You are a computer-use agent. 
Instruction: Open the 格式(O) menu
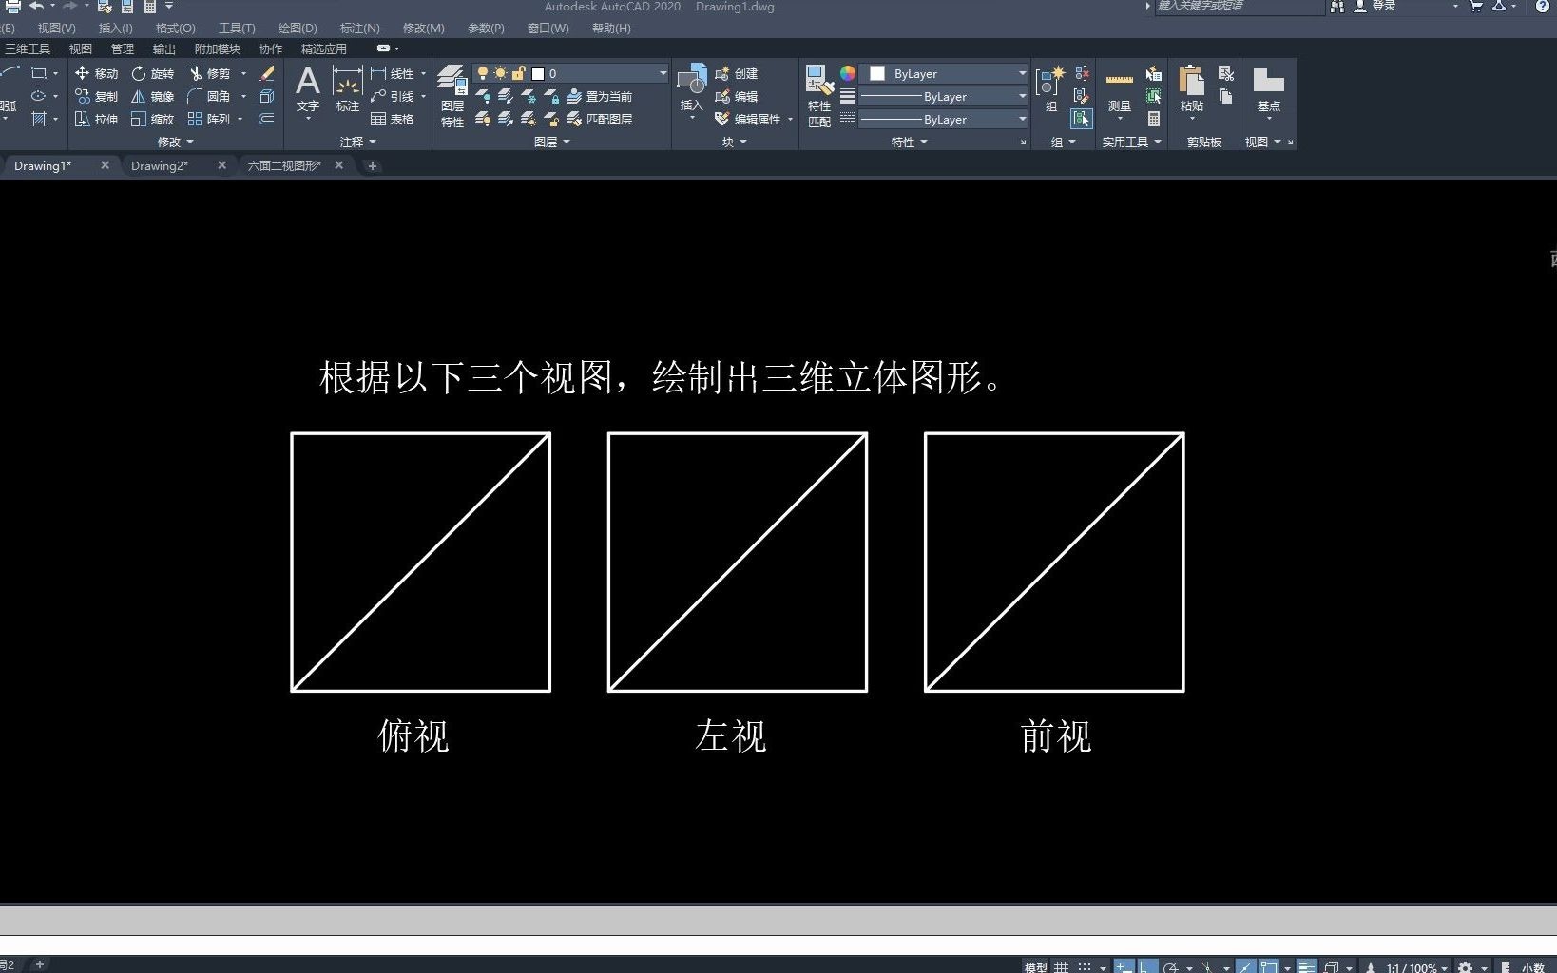coord(175,28)
